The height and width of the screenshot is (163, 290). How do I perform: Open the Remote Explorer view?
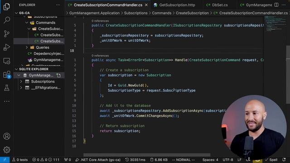[x=7, y=61]
